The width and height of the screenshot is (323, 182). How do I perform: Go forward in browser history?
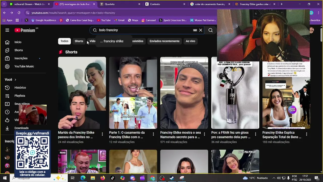click(x=12, y=13)
